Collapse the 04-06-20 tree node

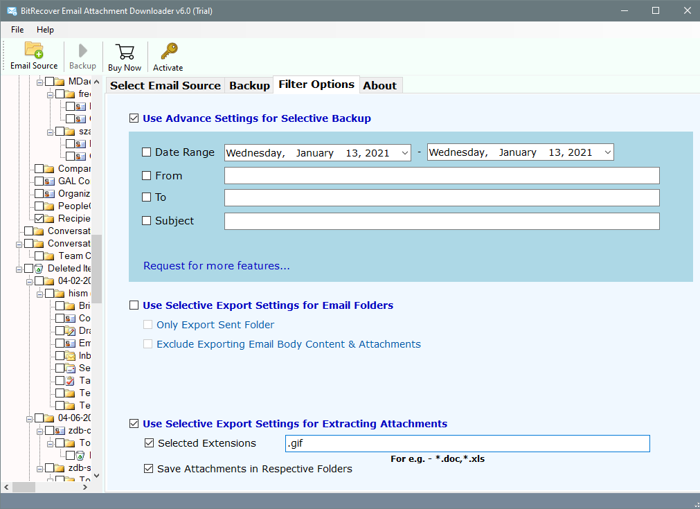(29, 419)
